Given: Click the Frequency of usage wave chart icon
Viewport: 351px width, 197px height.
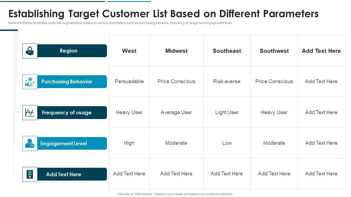Looking at the screenshot, I should click(x=30, y=112).
